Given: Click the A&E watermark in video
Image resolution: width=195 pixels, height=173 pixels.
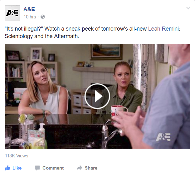Looking at the screenshot, I should [163, 137].
